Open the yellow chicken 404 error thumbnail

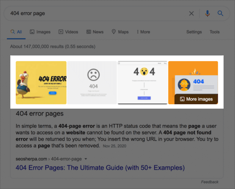click(x=41, y=83)
